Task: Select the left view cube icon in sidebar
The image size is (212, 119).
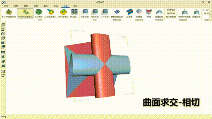Action: tap(3, 34)
